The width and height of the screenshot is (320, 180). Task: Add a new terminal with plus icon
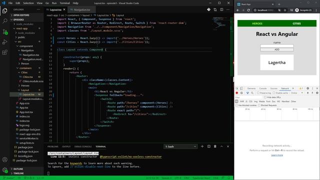pos(202,146)
